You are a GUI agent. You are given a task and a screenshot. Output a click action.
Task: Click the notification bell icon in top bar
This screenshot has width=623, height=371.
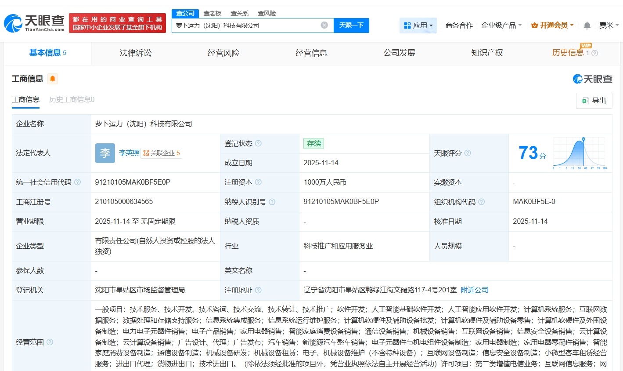coord(586,25)
